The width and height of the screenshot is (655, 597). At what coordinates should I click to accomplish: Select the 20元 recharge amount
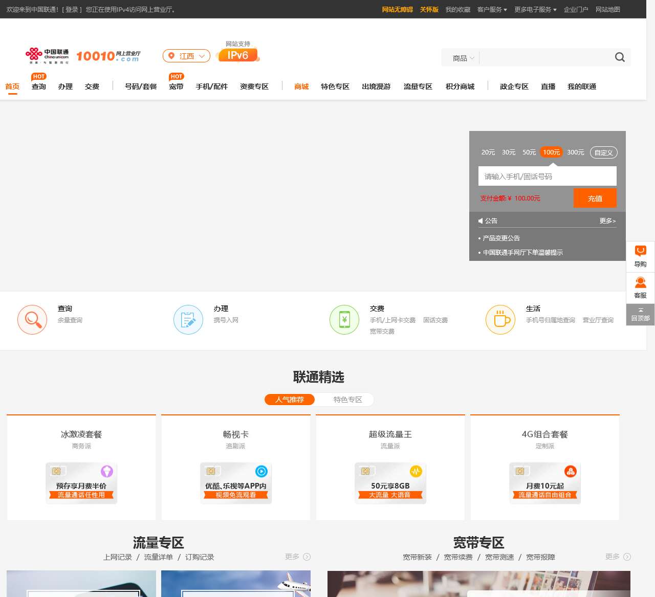488,152
